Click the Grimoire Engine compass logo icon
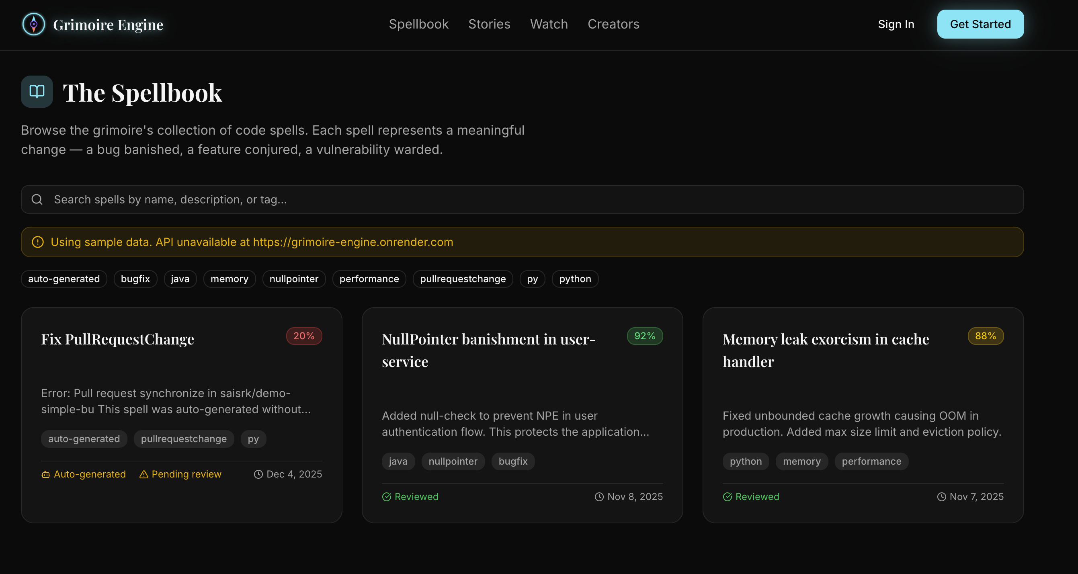The height and width of the screenshot is (574, 1078). point(33,24)
